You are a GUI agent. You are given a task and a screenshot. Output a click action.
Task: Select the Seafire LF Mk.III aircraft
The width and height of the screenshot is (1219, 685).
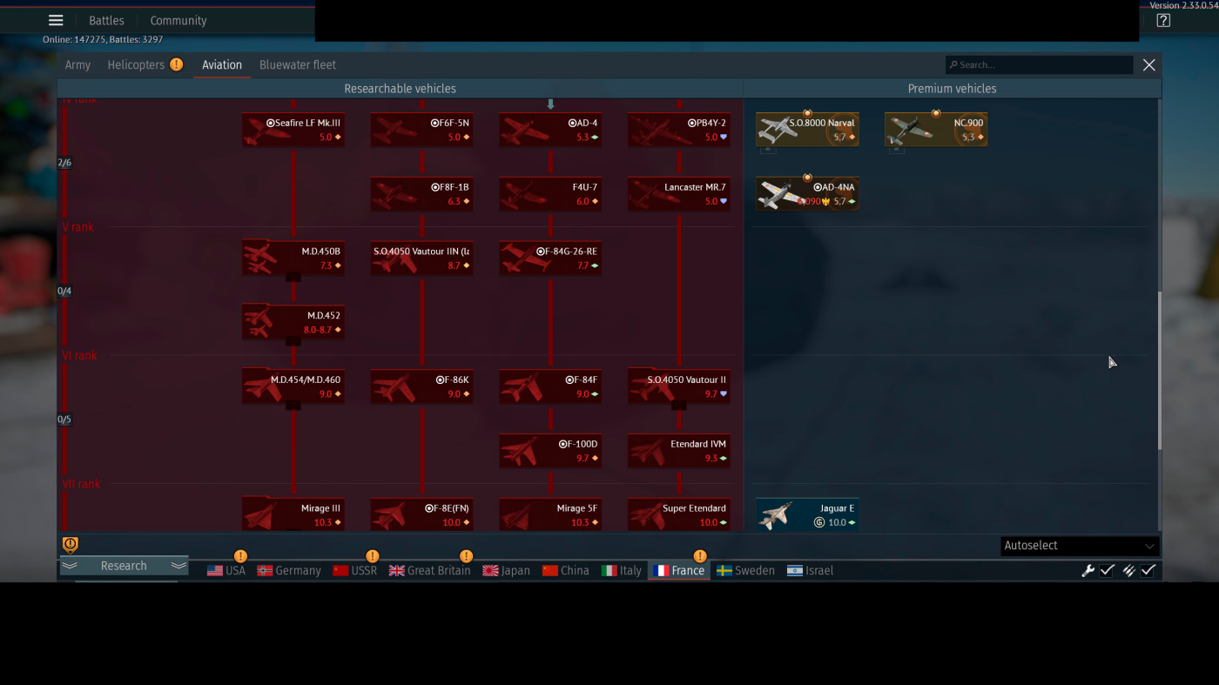(x=293, y=130)
